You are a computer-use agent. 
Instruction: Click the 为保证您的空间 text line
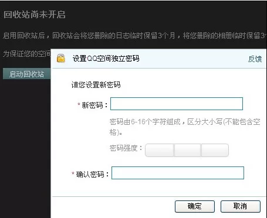(x=26, y=54)
